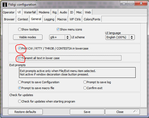Switch to the Waterfall tab
Image resolution: width=149 pixels, height=118 pixels.
(30, 12)
